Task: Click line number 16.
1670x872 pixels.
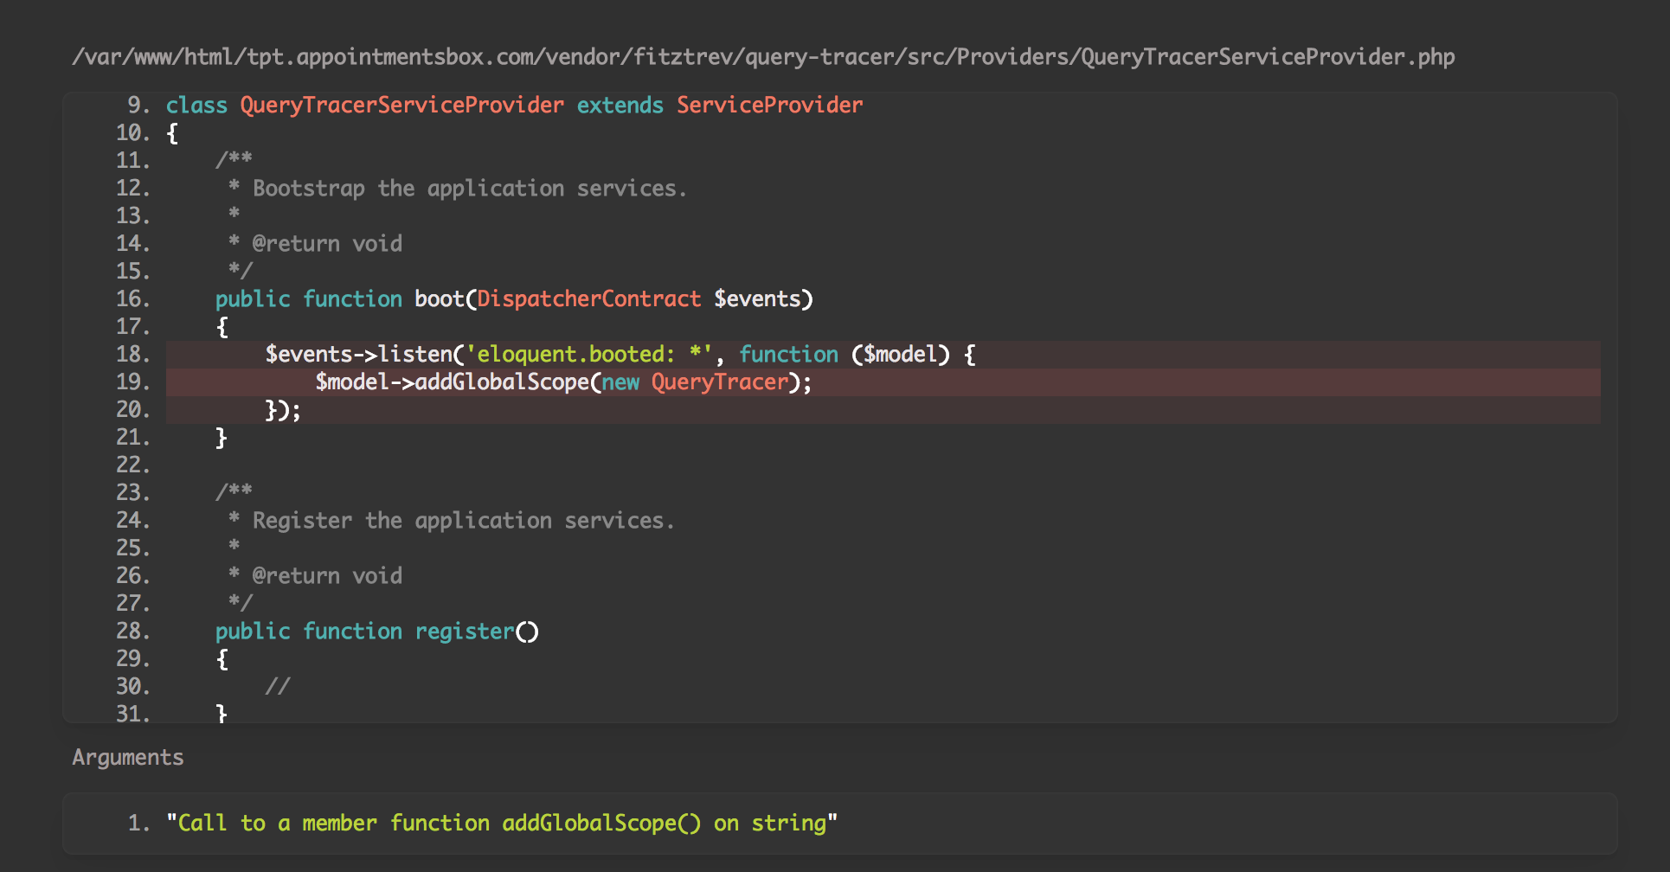Action: pyautogui.click(x=133, y=299)
